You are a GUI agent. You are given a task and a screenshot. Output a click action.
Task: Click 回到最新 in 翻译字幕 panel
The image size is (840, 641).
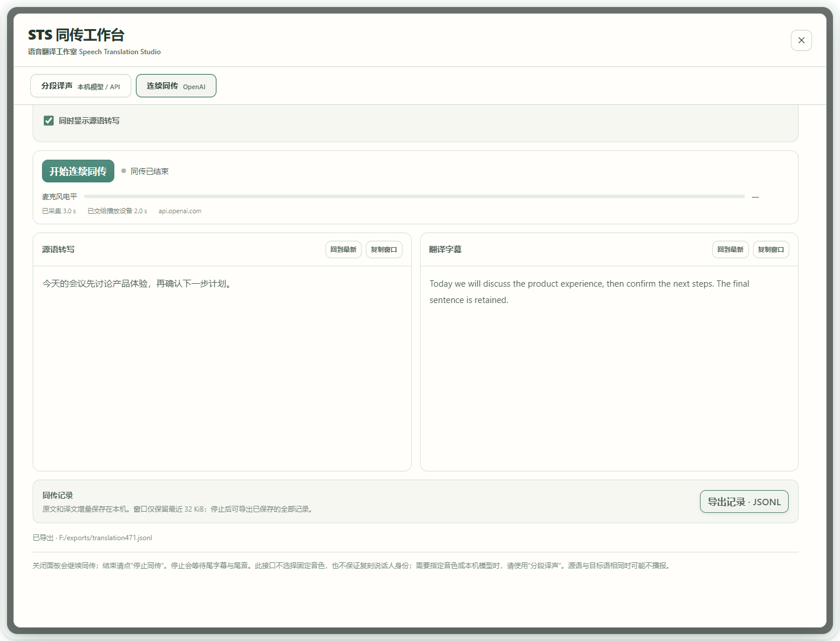point(730,249)
